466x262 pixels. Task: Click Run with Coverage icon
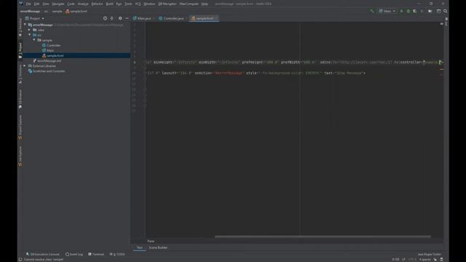415,11
